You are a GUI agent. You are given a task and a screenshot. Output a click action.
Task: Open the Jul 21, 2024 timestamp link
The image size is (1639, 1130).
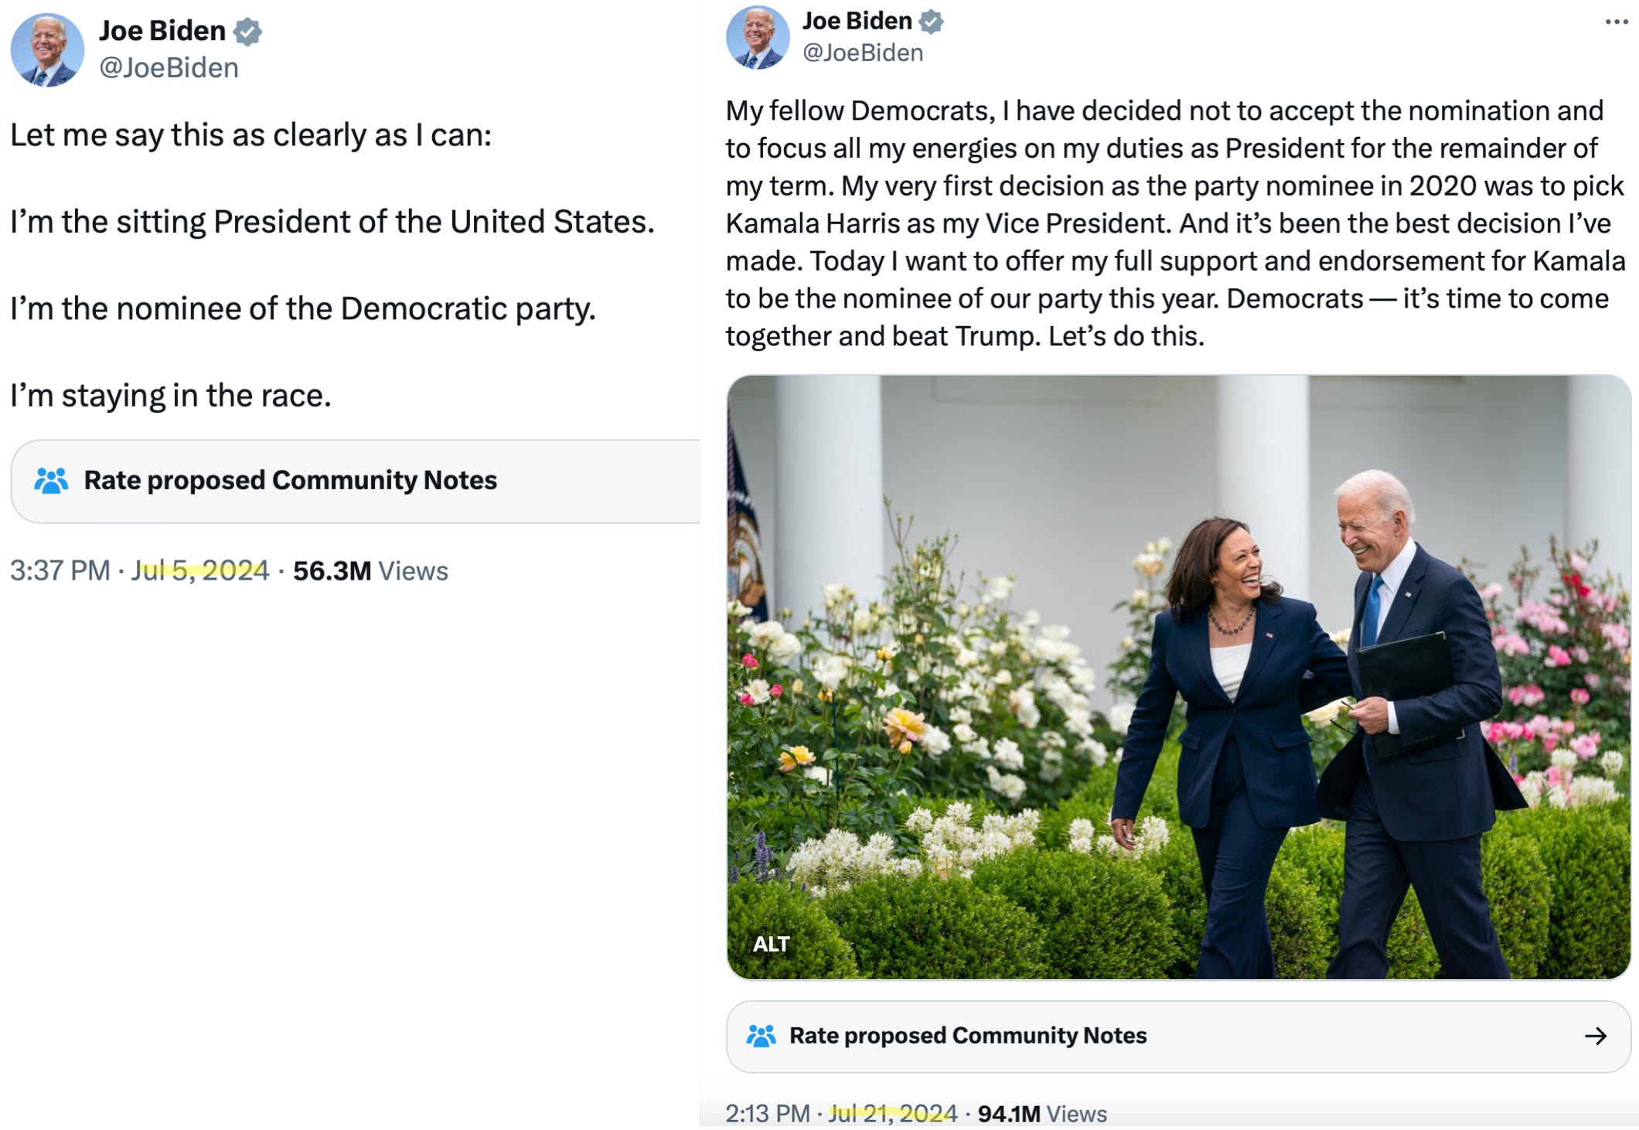892,1114
